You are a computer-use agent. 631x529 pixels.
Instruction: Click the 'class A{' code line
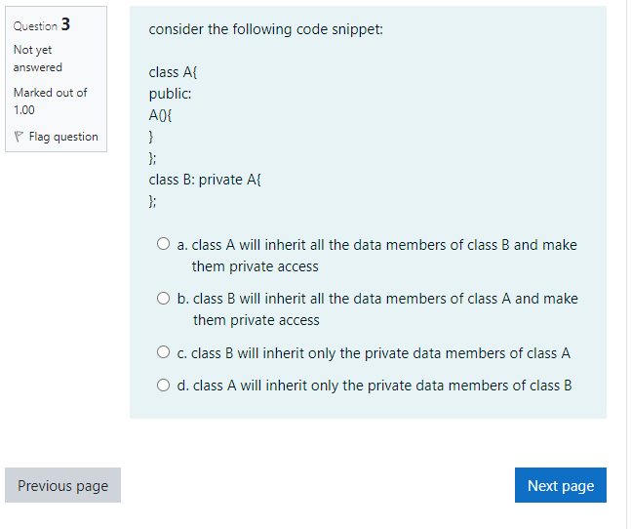click(174, 72)
